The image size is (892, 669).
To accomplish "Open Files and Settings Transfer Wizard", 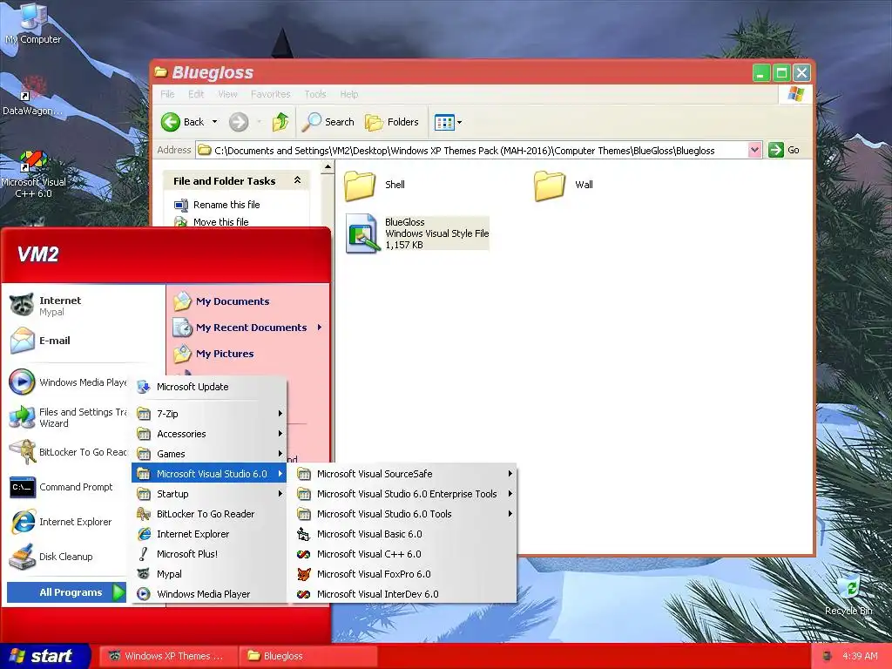I will point(68,417).
